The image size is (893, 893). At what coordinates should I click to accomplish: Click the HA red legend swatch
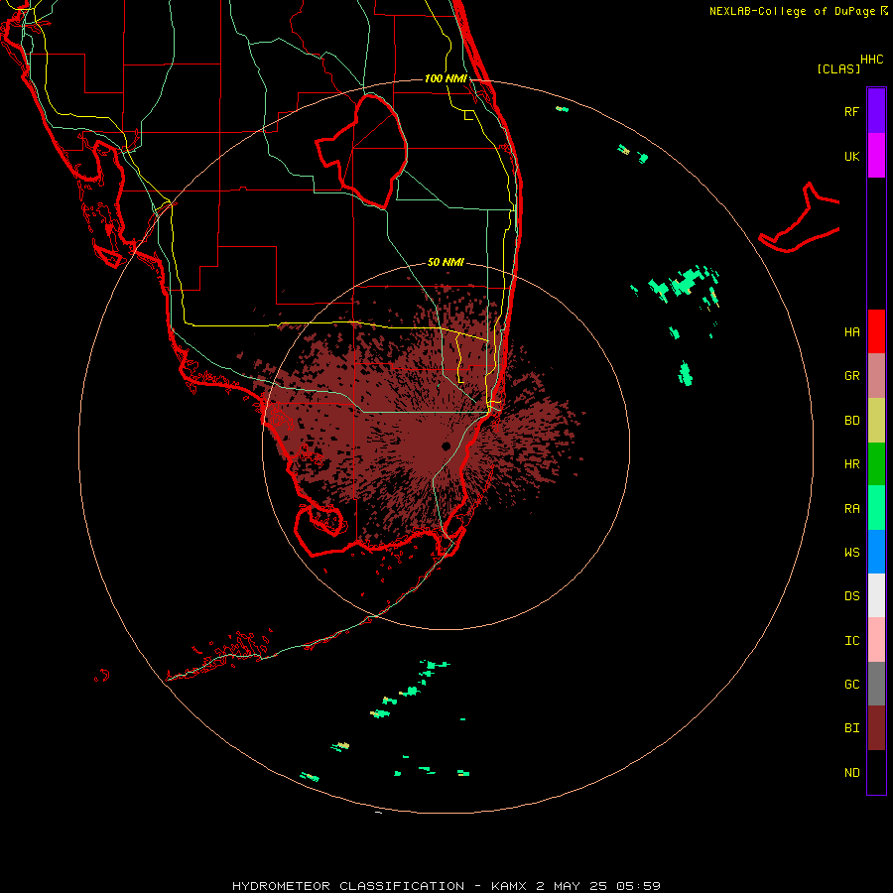coord(876,331)
